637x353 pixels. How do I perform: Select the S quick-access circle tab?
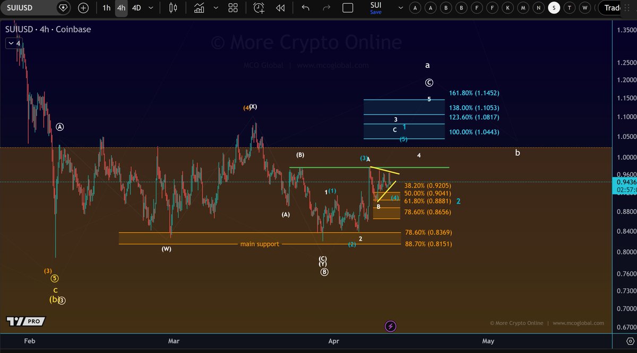point(554,8)
